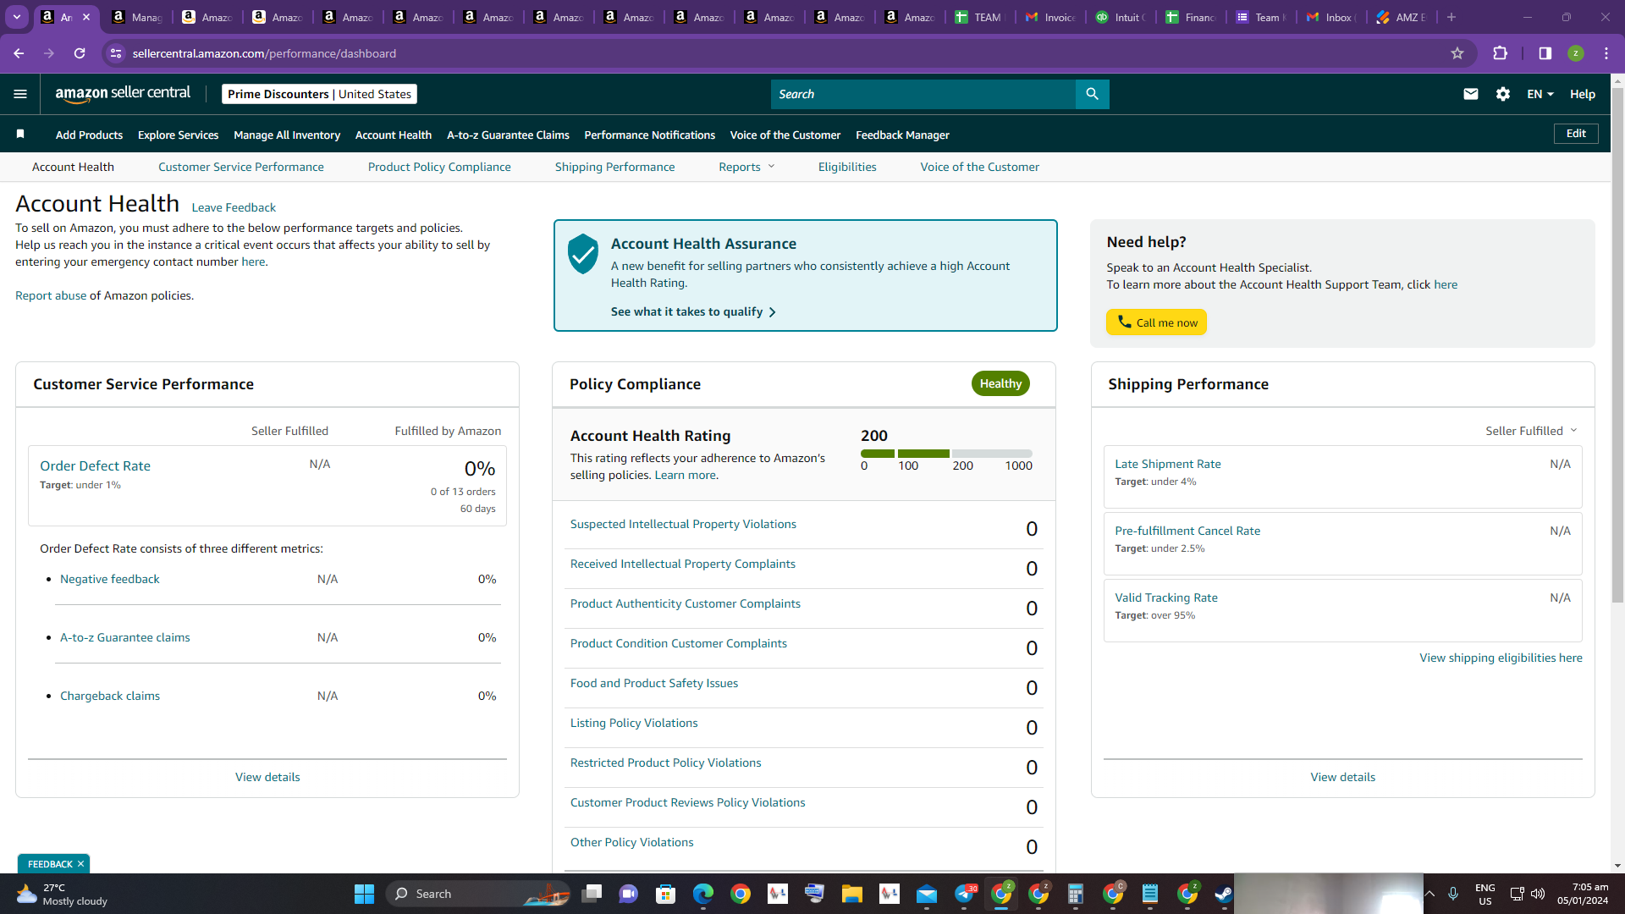Open the Eligibilities tab
1625x914 pixels.
coord(847,167)
